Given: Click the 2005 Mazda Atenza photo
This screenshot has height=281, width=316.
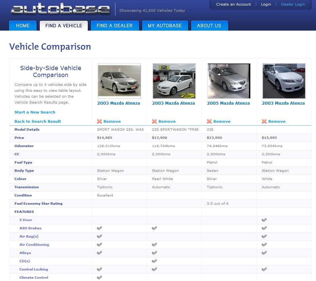Looking at the screenshot, I should 229,81.
